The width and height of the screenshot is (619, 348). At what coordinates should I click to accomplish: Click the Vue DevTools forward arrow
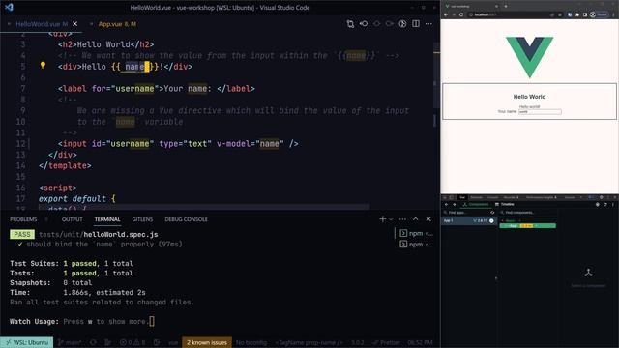pyautogui.click(x=454, y=204)
